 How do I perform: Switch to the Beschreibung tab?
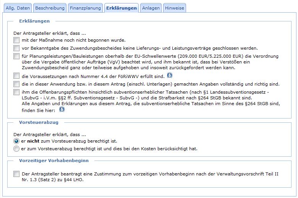[50, 8]
